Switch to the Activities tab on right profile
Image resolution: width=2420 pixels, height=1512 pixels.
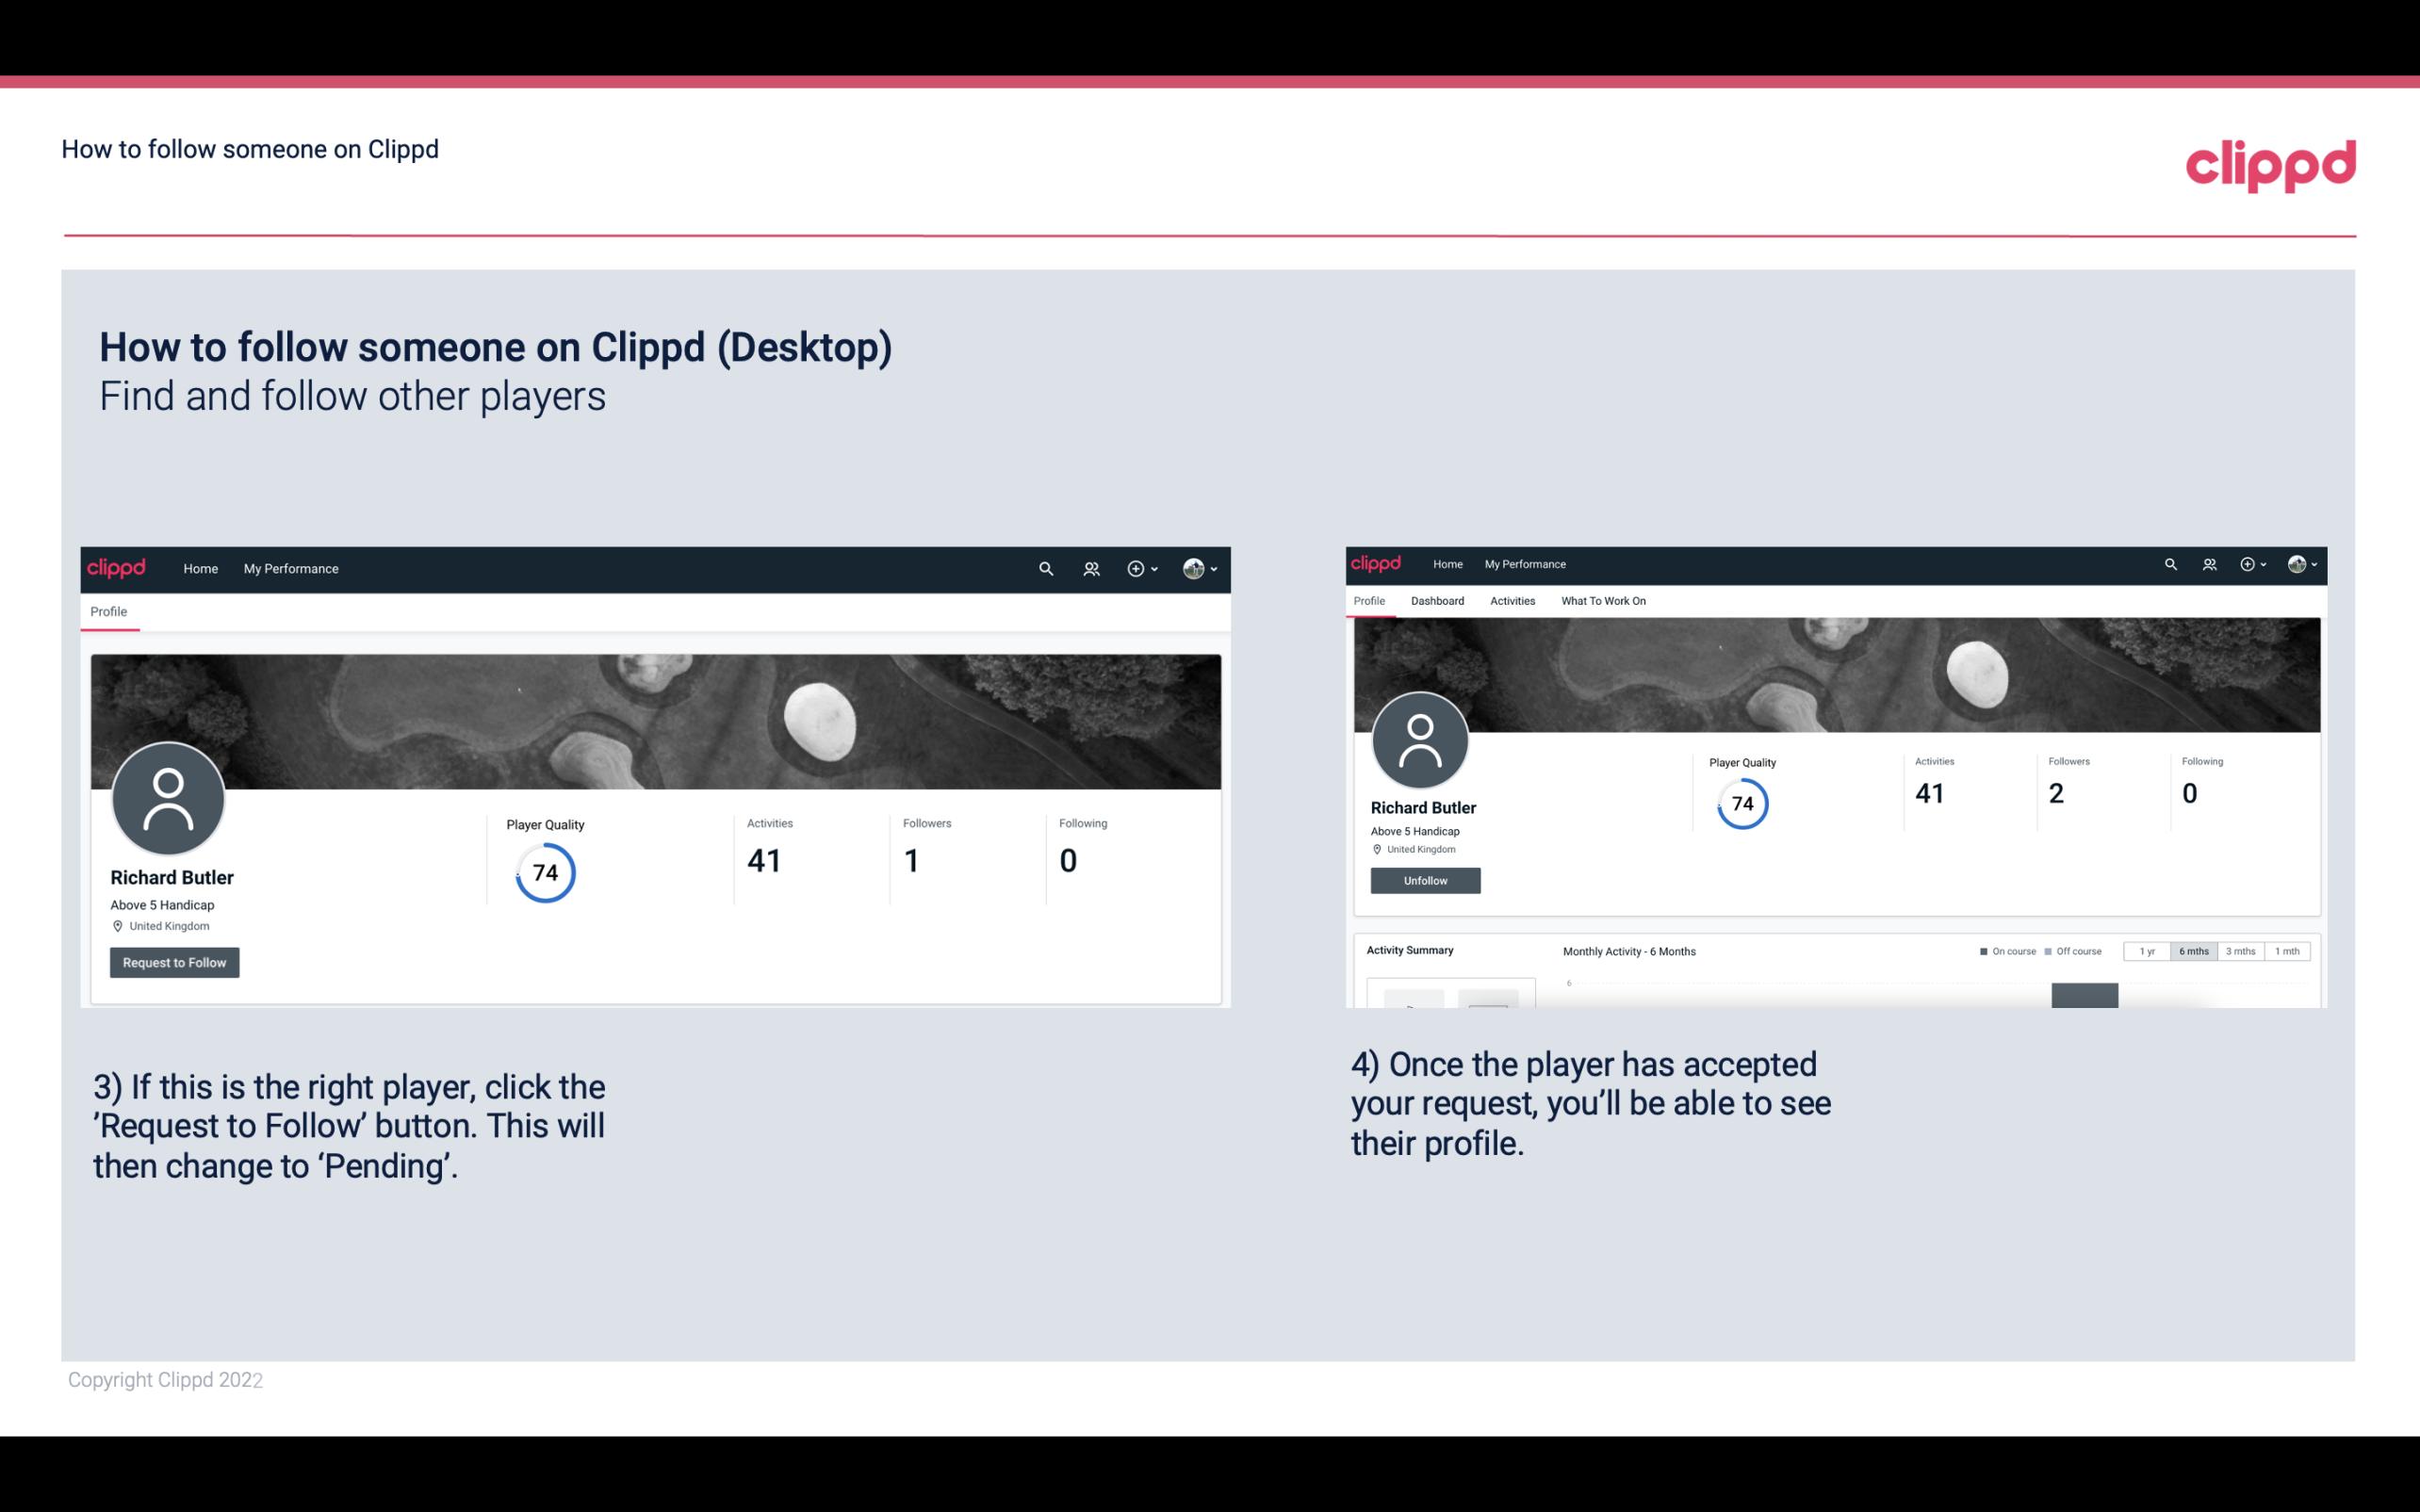1511,601
